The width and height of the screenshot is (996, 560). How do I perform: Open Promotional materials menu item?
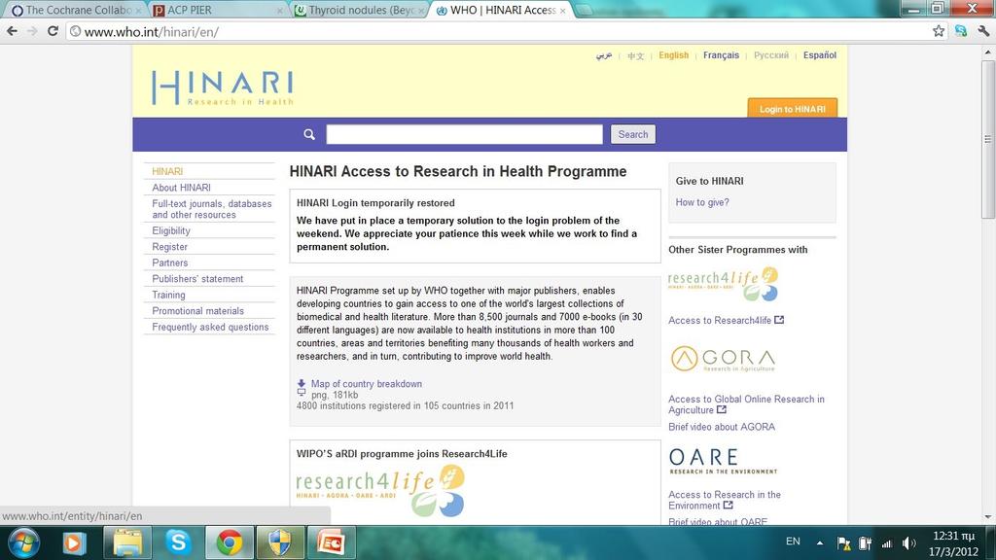tap(197, 310)
